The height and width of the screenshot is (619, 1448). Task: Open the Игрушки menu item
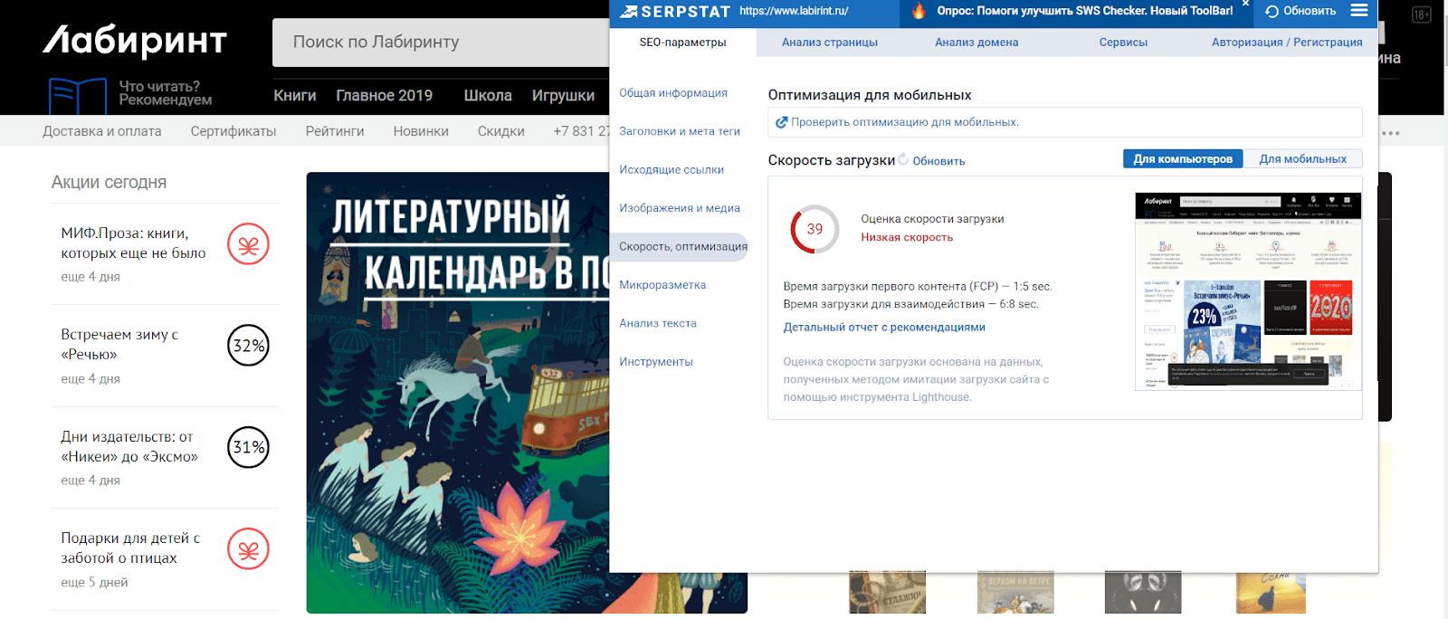coord(563,95)
